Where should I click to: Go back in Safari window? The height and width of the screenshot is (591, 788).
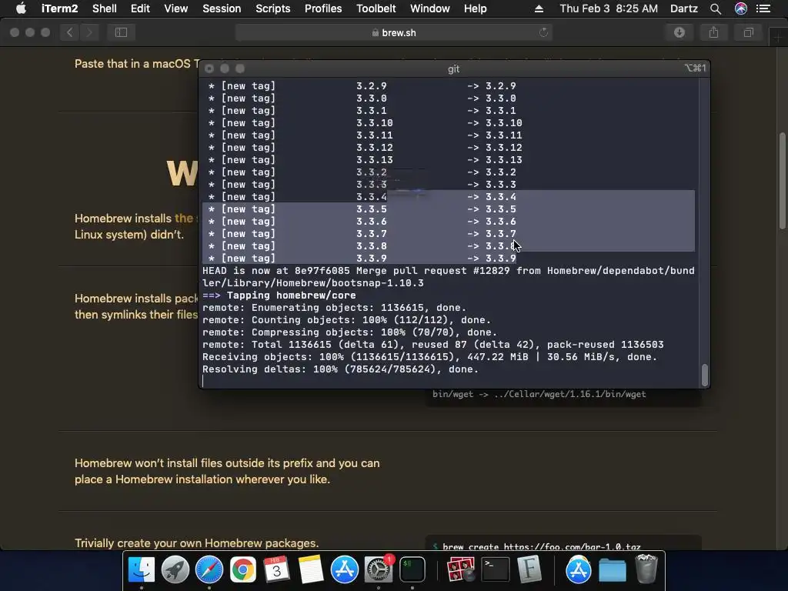tap(70, 32)
